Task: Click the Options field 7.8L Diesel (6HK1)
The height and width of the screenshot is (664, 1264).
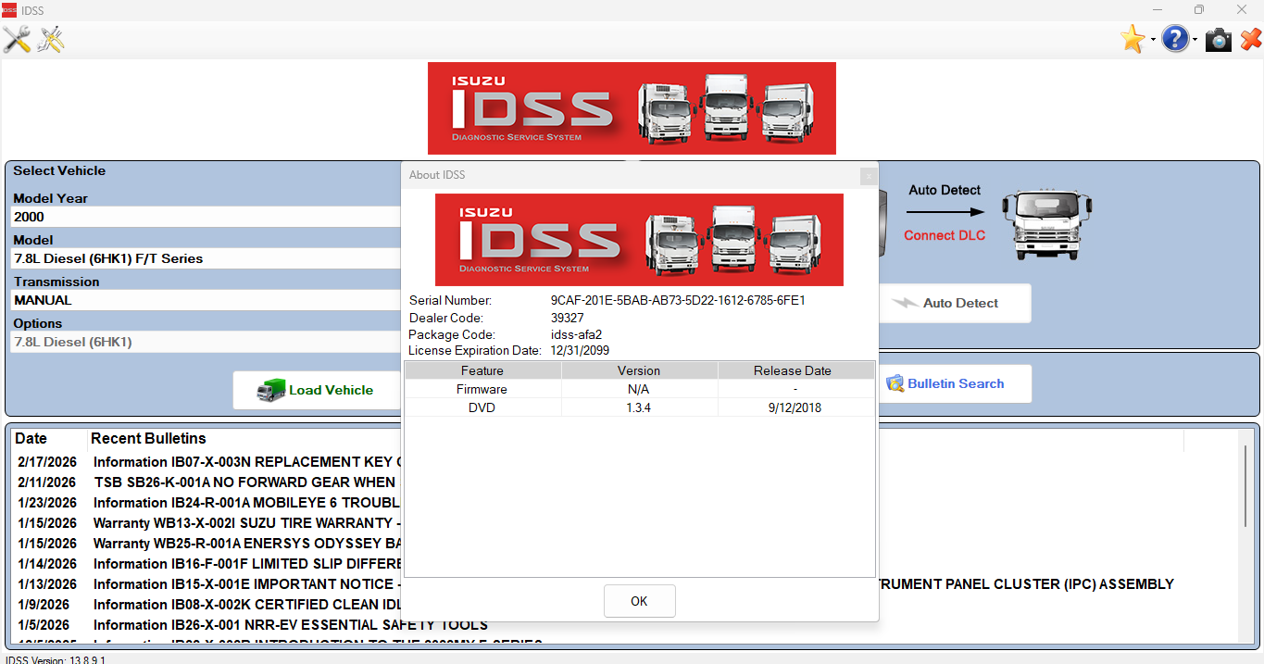Action: pos(206,342)
